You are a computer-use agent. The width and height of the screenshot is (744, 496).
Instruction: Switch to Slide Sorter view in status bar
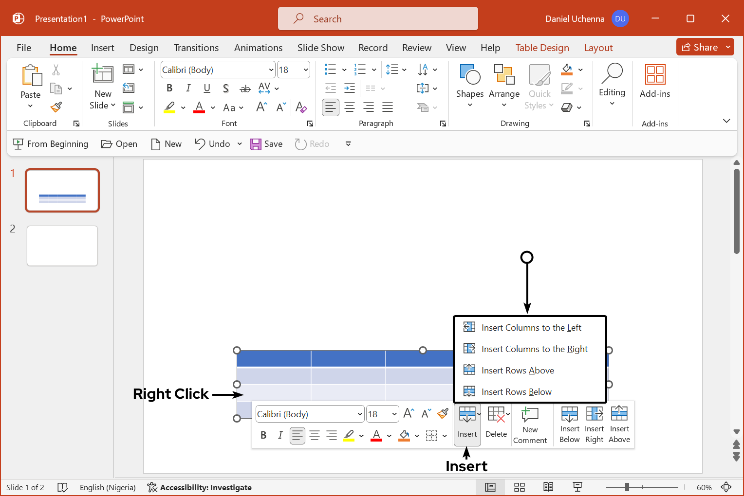[x=520, y=487]
